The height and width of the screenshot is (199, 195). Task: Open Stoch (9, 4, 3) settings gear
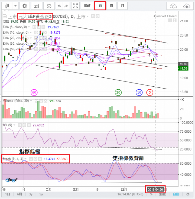[x=35, y=159]
